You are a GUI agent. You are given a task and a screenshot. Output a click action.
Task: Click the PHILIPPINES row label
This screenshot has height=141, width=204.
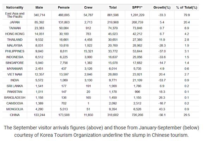15,51
